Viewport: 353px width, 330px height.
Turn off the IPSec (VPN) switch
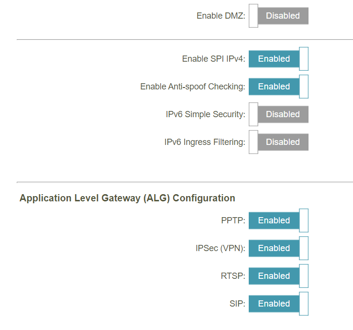click(278, 248)
